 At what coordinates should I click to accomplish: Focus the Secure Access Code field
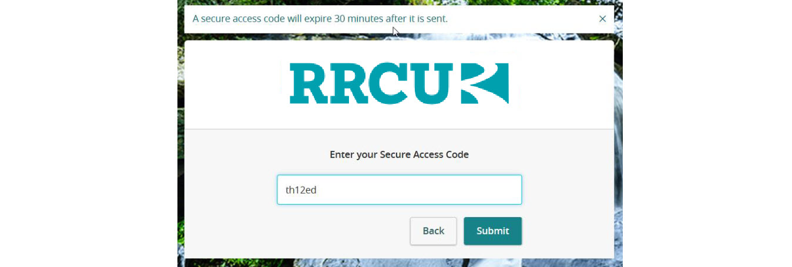click(x=400, y=190)
